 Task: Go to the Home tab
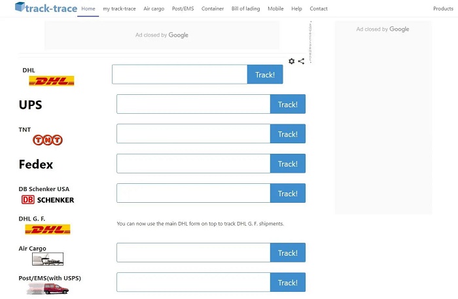(88, 9)
